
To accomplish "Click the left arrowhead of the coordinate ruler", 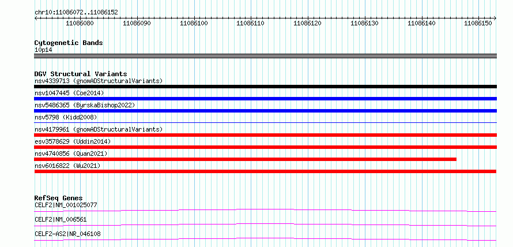I will pos(36,18).
